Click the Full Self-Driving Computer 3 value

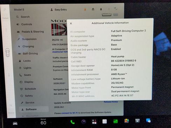(128, 31)
